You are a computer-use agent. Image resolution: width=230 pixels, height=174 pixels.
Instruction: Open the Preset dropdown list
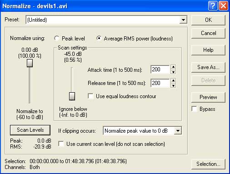(x=183, y=20)
